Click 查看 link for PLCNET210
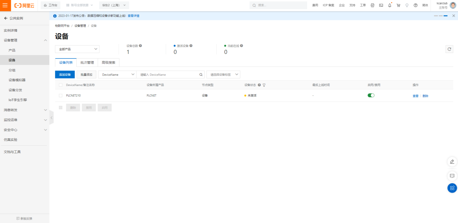The height and width of the screenshot is (223, 458). click(415, 96)
